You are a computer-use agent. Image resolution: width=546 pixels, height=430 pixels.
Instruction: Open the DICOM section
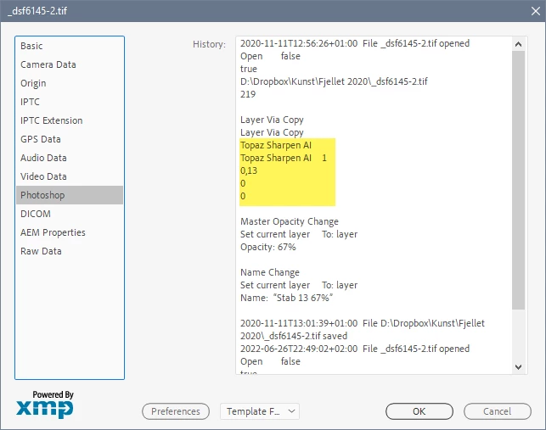[70, 214]
